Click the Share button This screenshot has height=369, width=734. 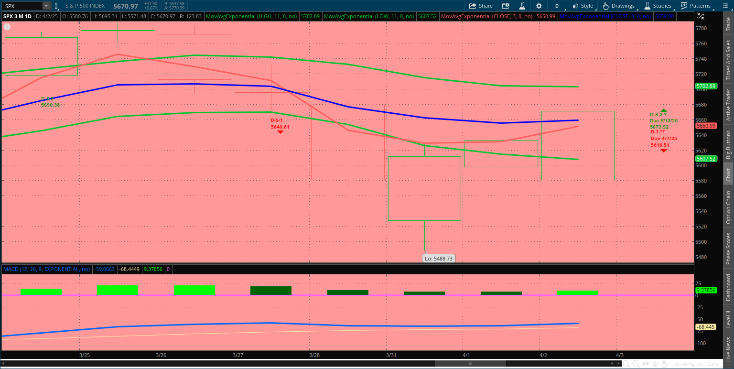(481, 6)
